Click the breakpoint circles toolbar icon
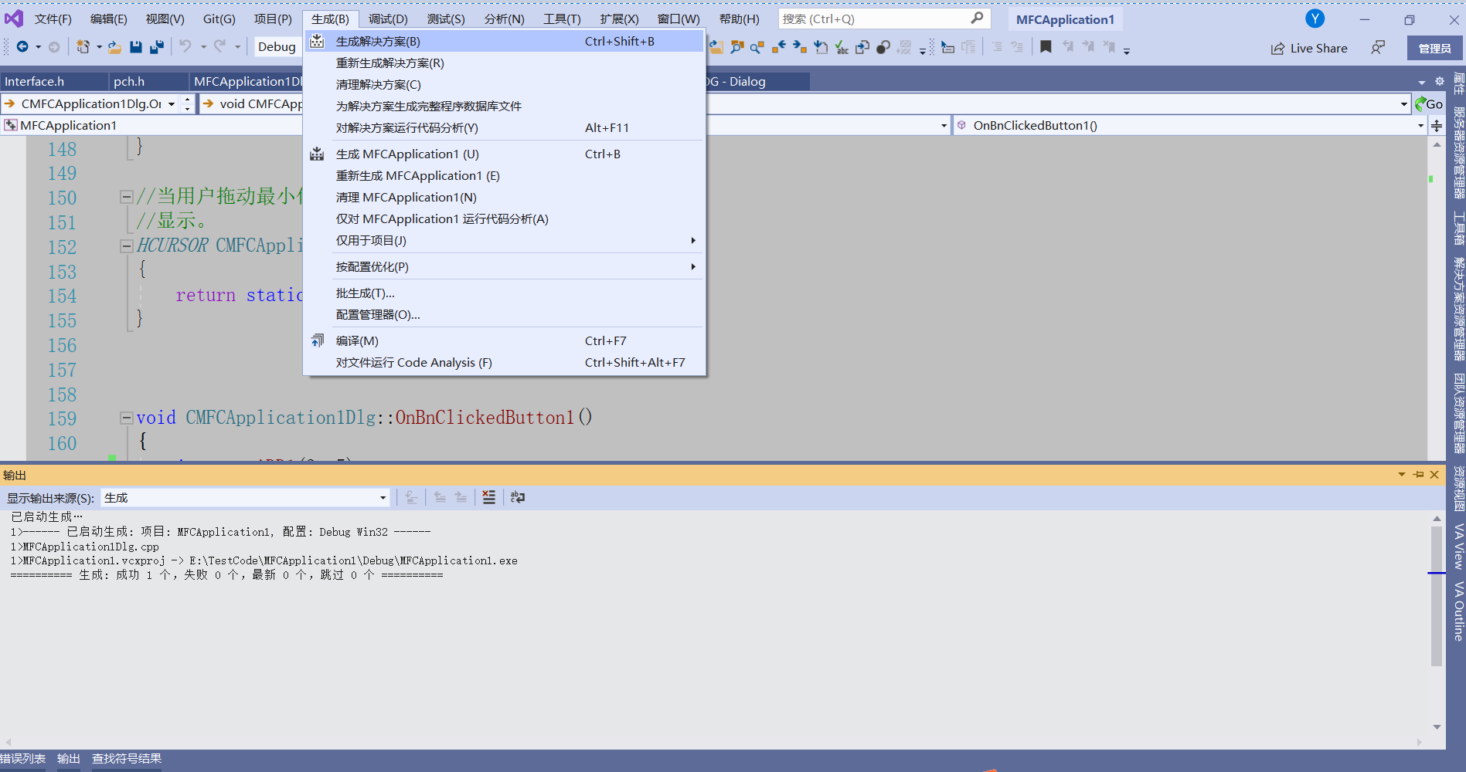The width and height of the screenshot is (1466, 772). coord(883,48)
